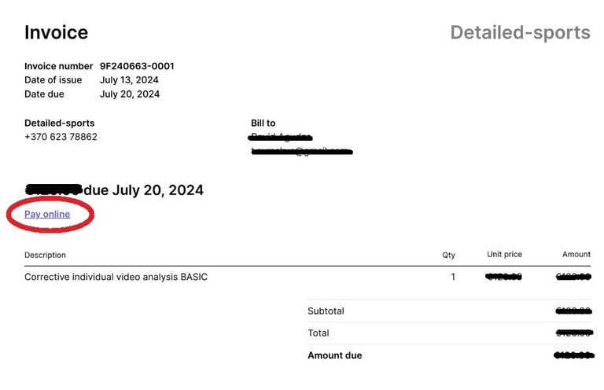604x390 pixels.
Task: Click the Amount due label
Action: pyautogui.click(x=335, y=355)
